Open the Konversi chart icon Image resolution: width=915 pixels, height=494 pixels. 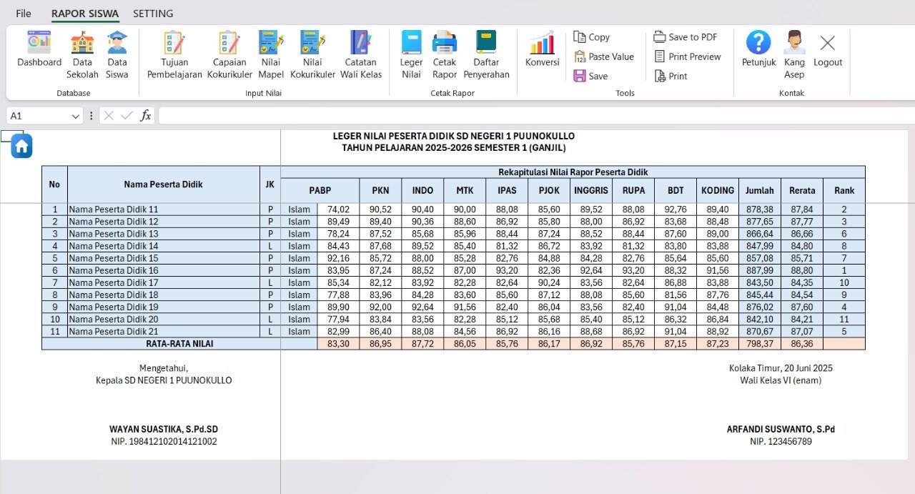(542, 44)
